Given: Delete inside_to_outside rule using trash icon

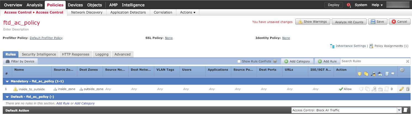Looking at the screenshot, I should tap(408, 89).
